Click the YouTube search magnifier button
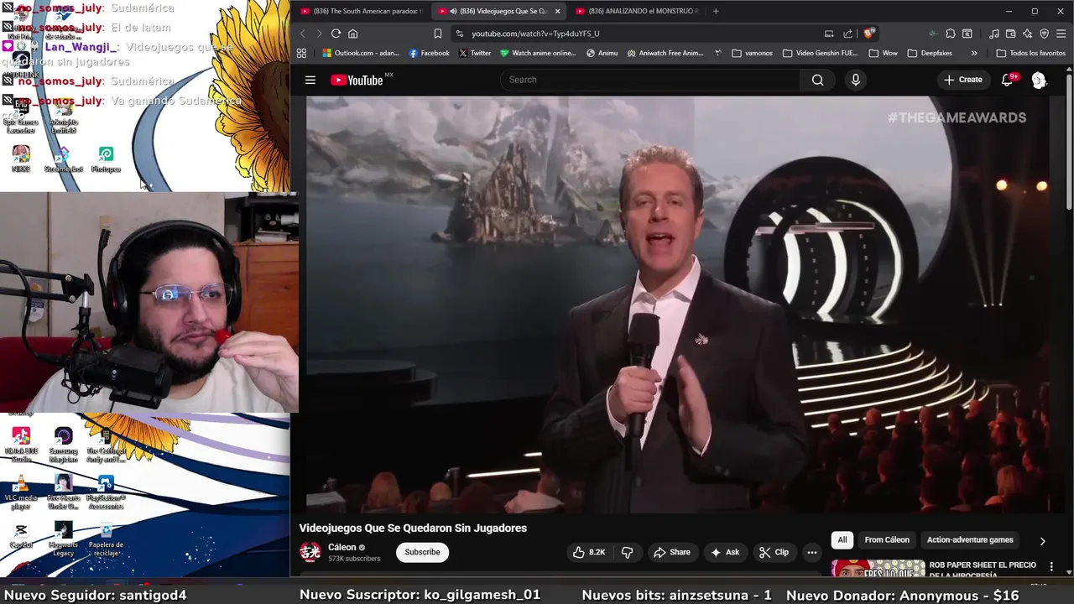 (x=817, y=80)
